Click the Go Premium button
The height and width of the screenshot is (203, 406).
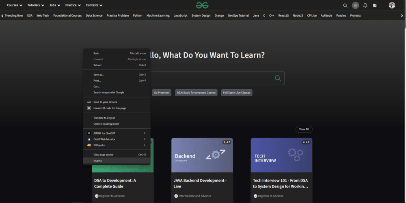click(162, 93)
